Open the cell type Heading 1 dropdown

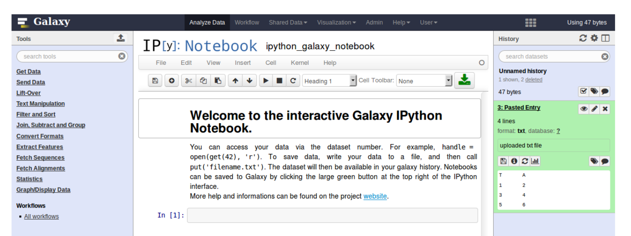(329, 81)
